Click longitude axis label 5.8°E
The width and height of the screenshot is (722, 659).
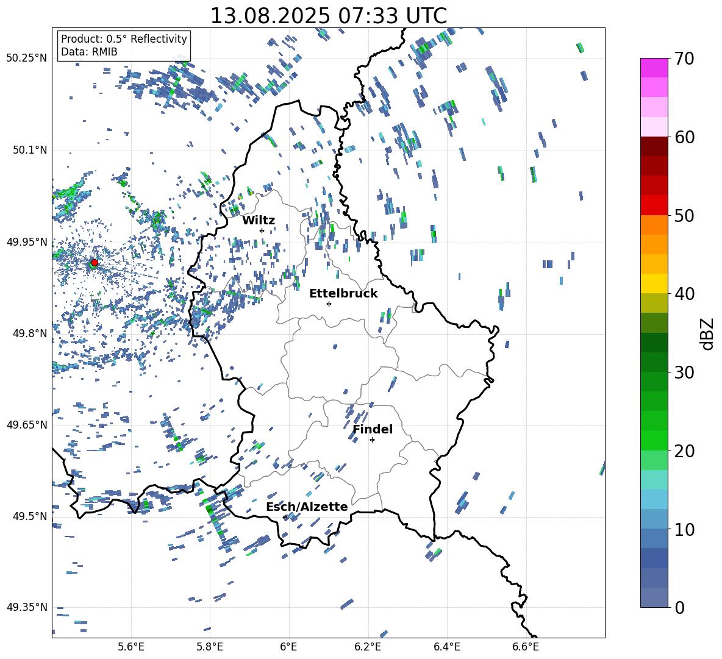(210, 647)
